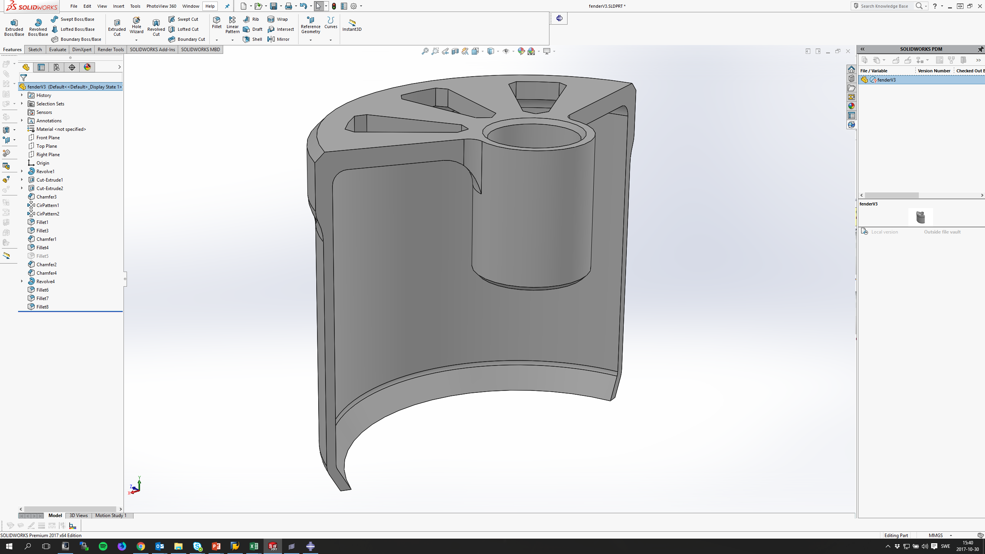Open the Curves tool

(331, 23)
